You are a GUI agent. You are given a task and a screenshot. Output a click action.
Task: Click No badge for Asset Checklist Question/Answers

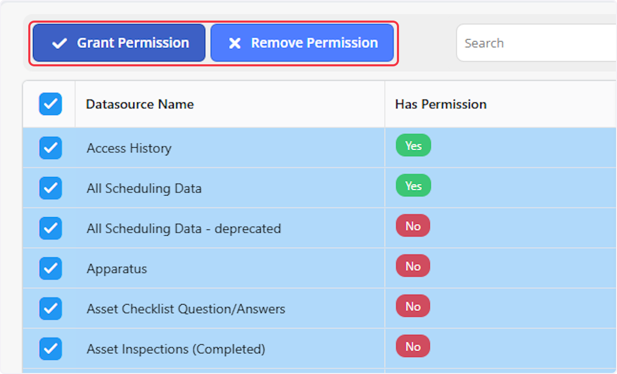(x=413, y=306)
